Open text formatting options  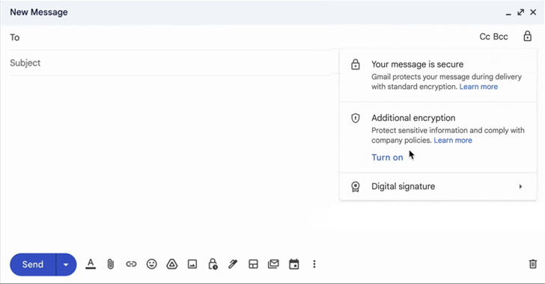point(91,265)
